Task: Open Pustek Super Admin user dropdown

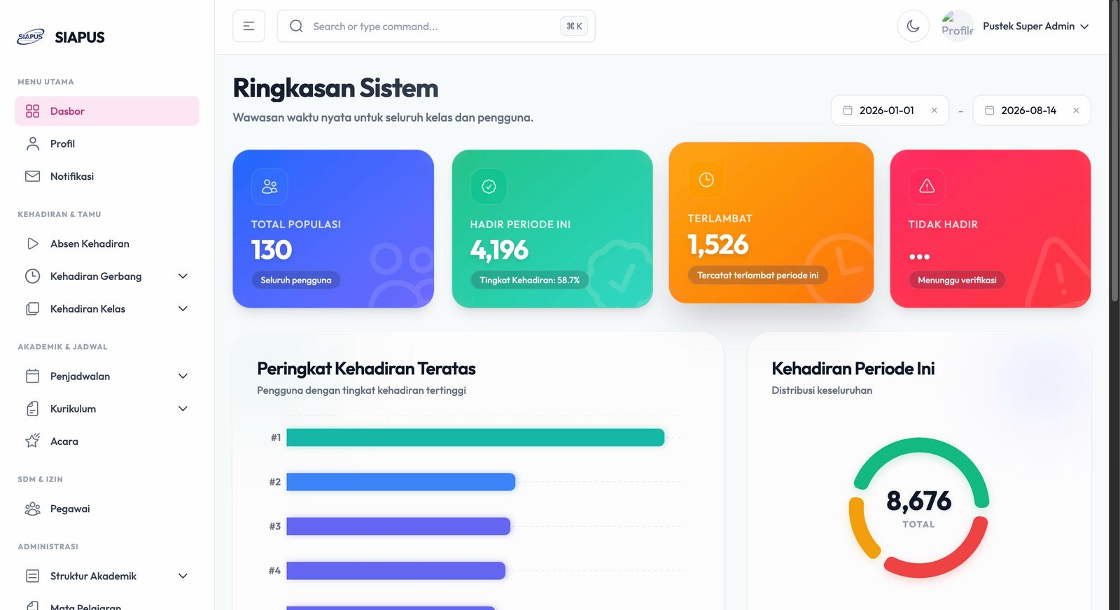Action: coord(1036,26)
